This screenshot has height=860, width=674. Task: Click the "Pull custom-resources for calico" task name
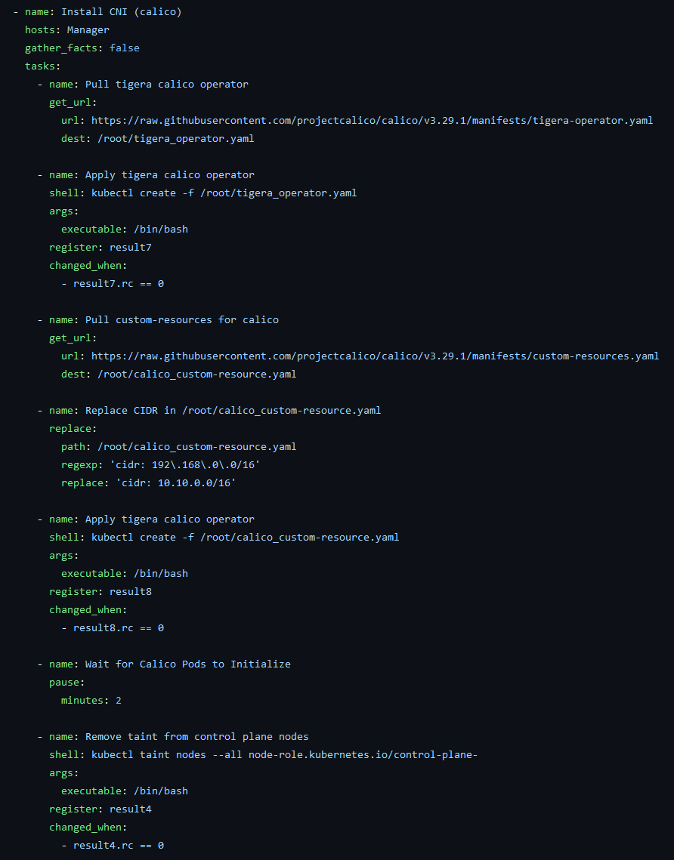181,319
